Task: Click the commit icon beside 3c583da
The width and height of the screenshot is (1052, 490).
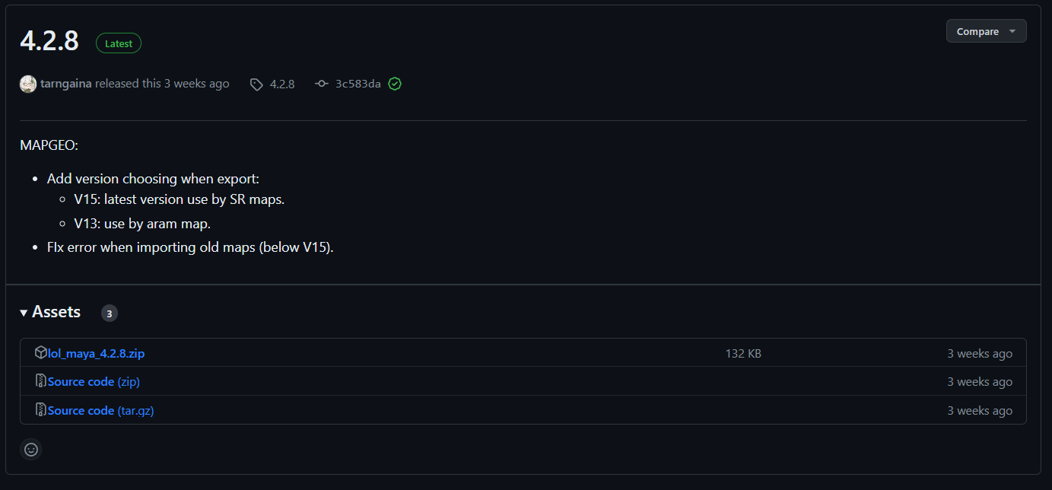Action: coord(322,84)
